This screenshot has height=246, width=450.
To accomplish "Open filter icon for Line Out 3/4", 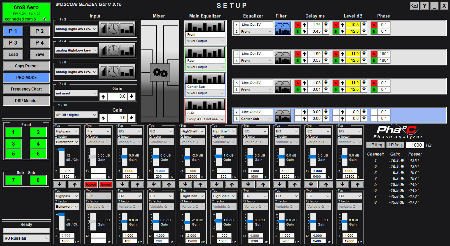I will coord(283,57).
